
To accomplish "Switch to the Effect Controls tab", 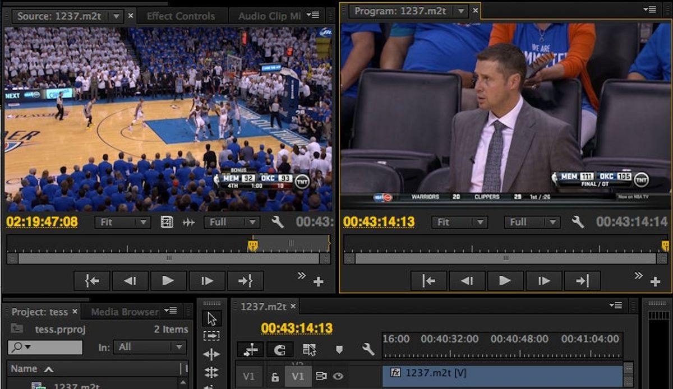I will 181,16.
